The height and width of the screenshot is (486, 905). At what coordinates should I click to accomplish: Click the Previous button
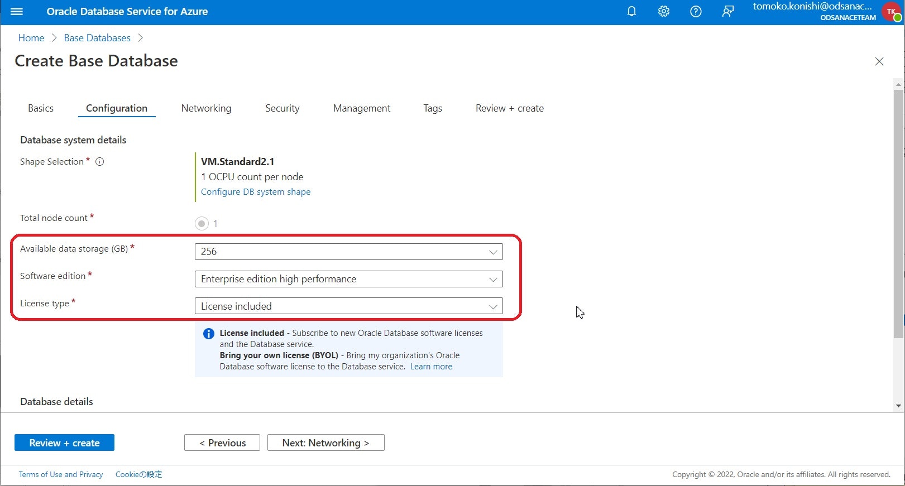(x=222, y=442)
